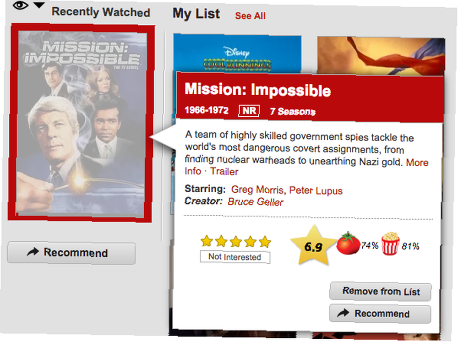Click Remove from List button
Image resolution: width=458 pixels, height=342 pixels.
(x=381, y=292)
